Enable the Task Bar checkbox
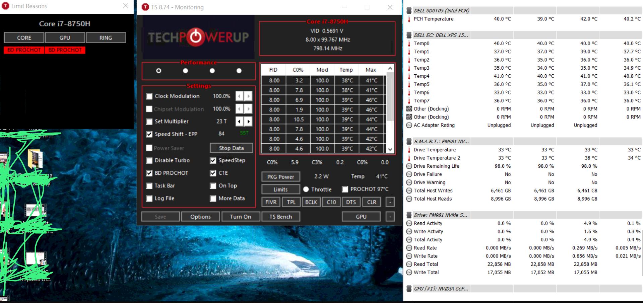 [x=149, y=186]
